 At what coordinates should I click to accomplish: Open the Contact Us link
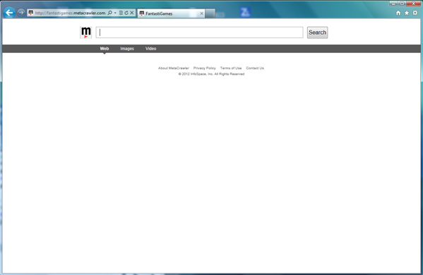tap(255, 68)
